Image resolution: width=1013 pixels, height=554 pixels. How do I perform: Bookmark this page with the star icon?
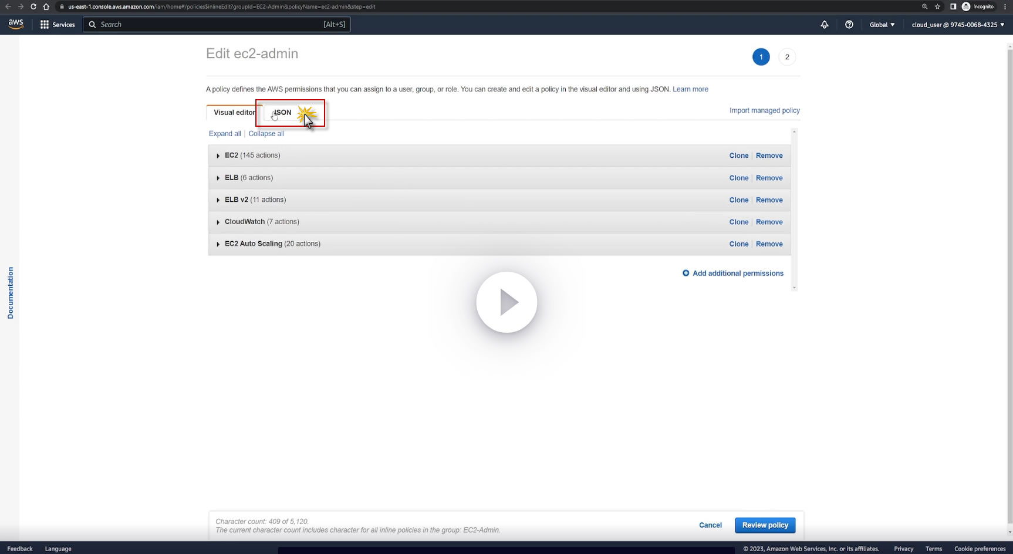coord(938,6)
